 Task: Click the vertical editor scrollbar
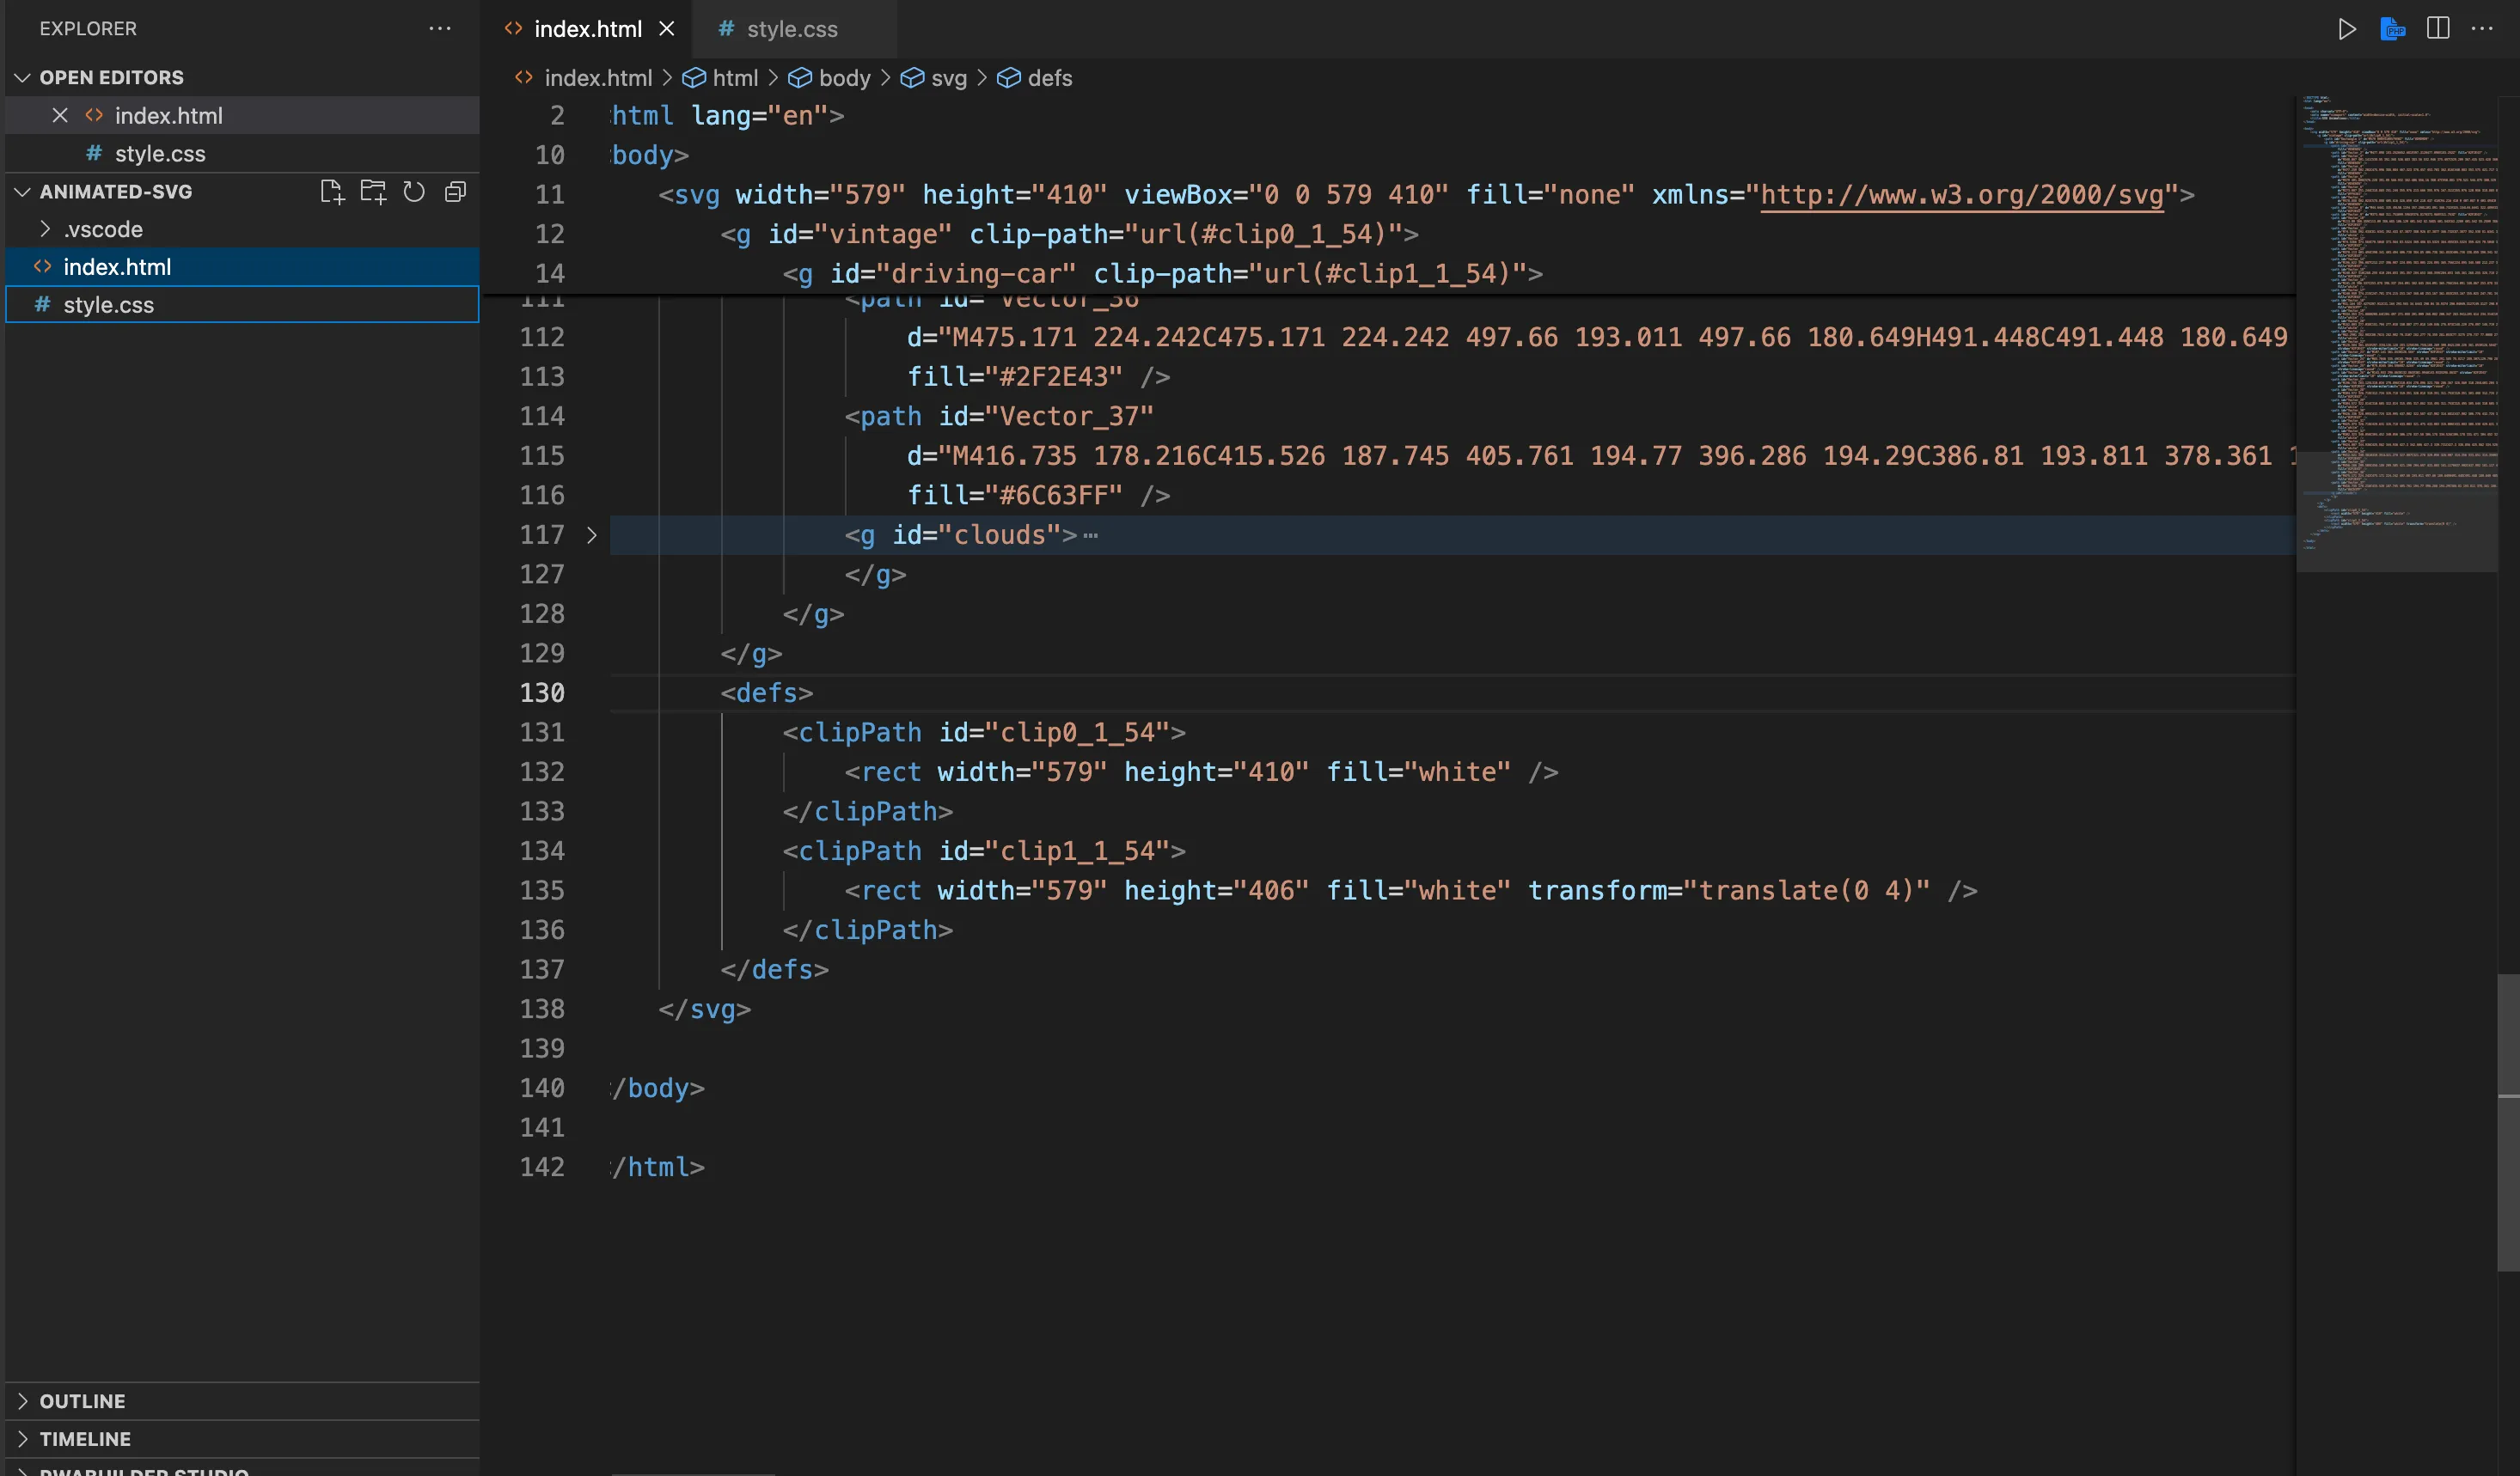pyautogui.click(x=2508, y=1121)
